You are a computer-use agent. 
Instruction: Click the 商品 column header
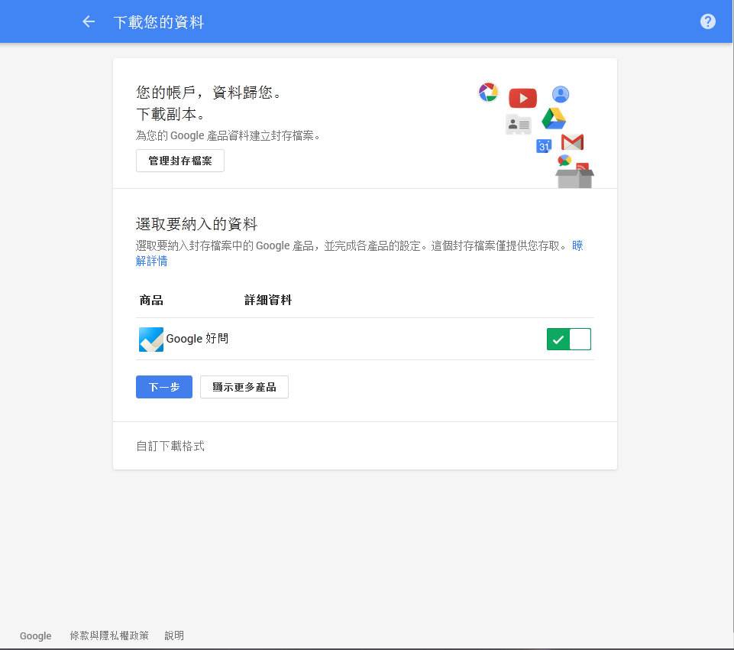pyautogui.click(x=151, y=300)
